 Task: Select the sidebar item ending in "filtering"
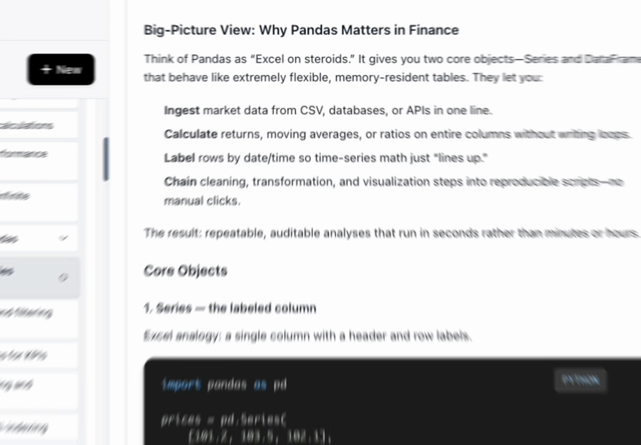35,313
